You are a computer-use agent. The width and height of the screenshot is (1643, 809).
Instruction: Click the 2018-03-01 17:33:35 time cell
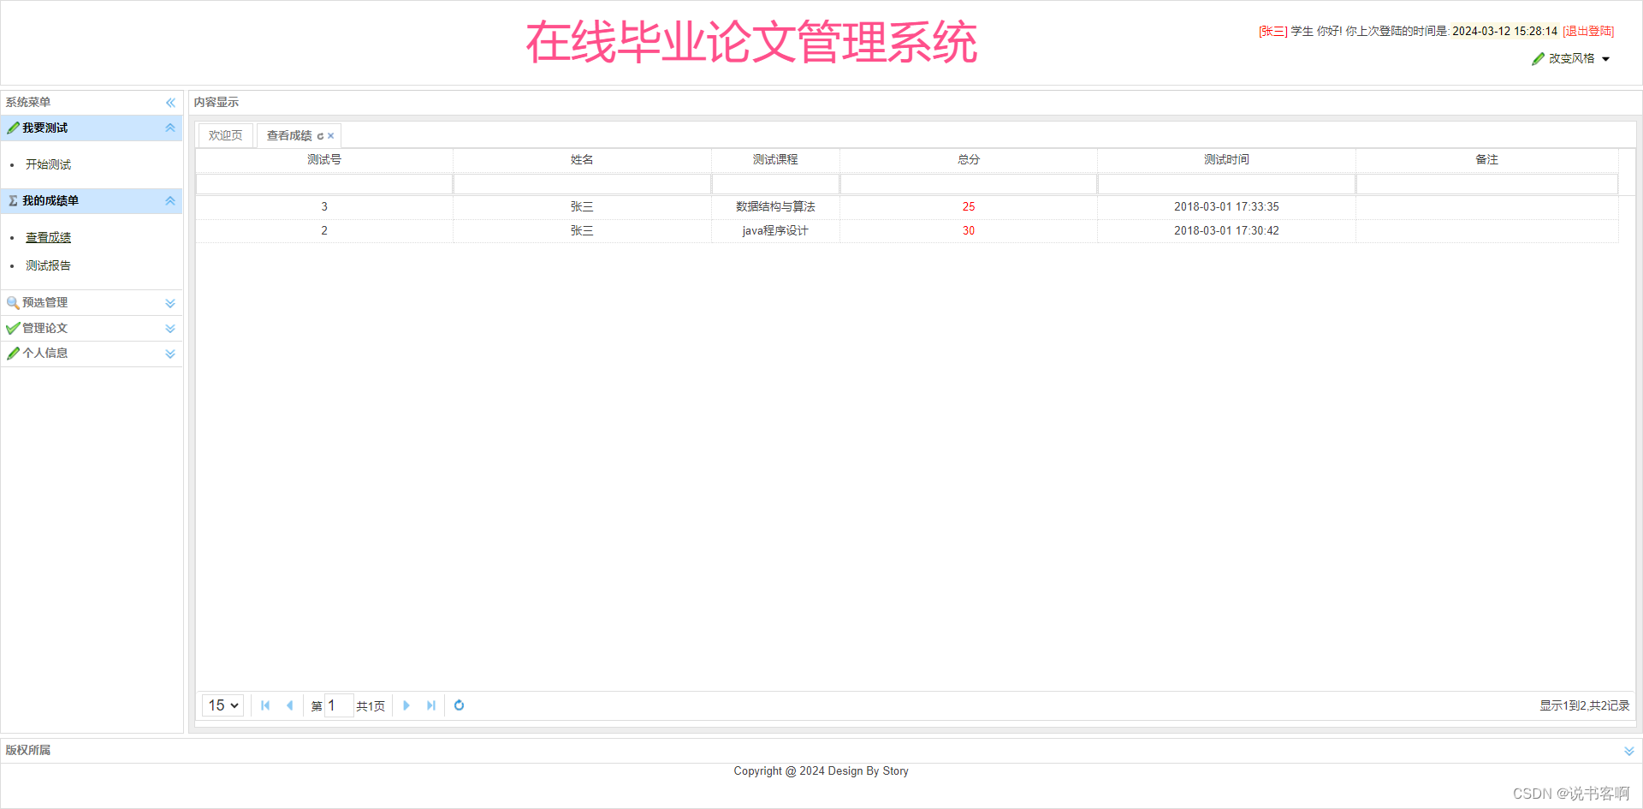pyautogui.click(x=1226, y=207)
